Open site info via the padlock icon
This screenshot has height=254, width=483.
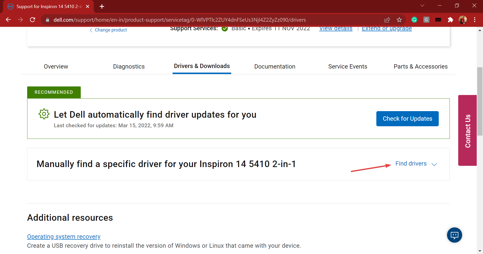tap(48, 20)
